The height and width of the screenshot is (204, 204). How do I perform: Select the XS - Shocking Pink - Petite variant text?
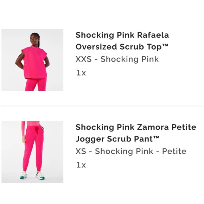click(x=131, y=151)
